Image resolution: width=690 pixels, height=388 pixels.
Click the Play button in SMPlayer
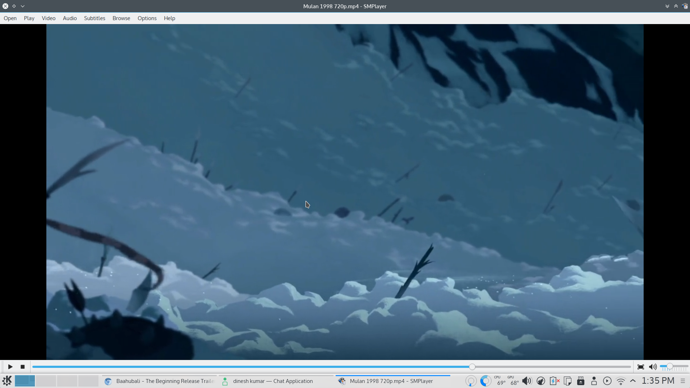(10, 367)
